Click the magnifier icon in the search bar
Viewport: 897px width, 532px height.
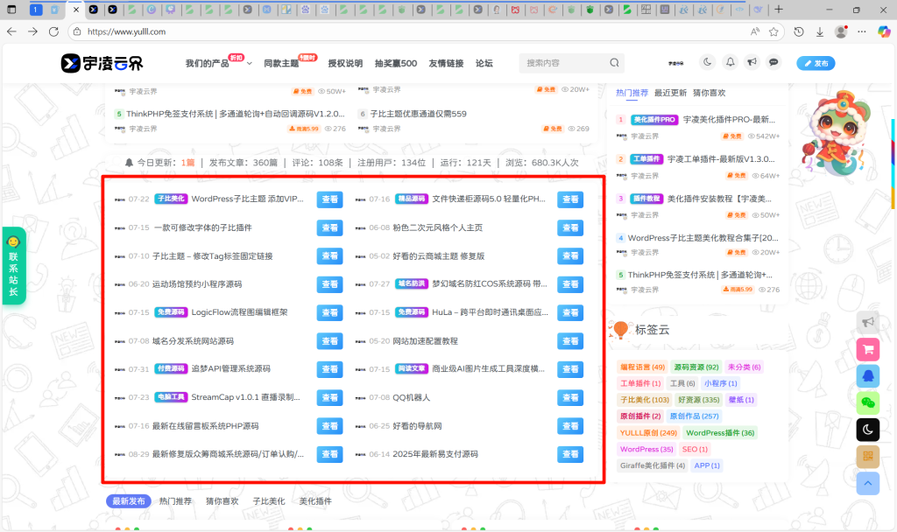pyautogui.click(x=614, y=62)
